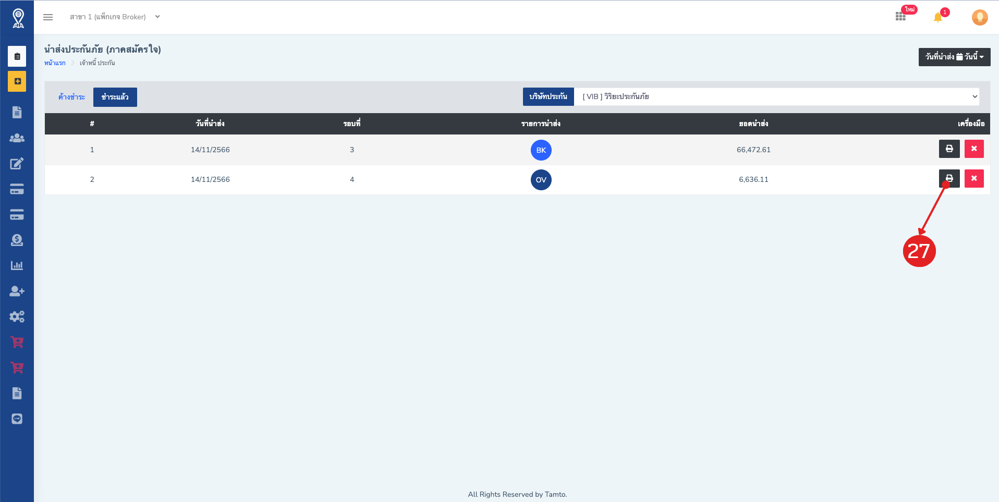Go to หน้าแรก breadcrumb link
999x502 pixels.
click(x=55, y=63)
